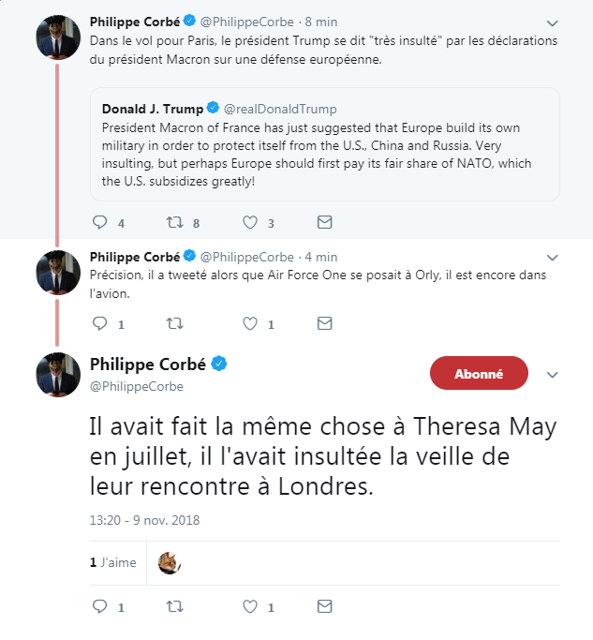Share 'Précision' tweet by direct message

click(324, 323)
